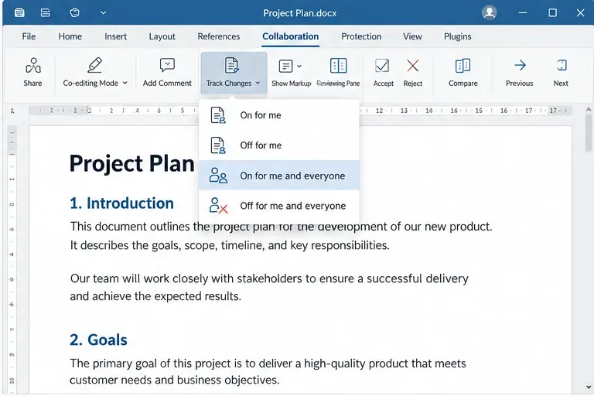Collapse the Track Changes dropdown arrow
The width and height of the screenshot is (594, 396).
(x=258, y=83)
